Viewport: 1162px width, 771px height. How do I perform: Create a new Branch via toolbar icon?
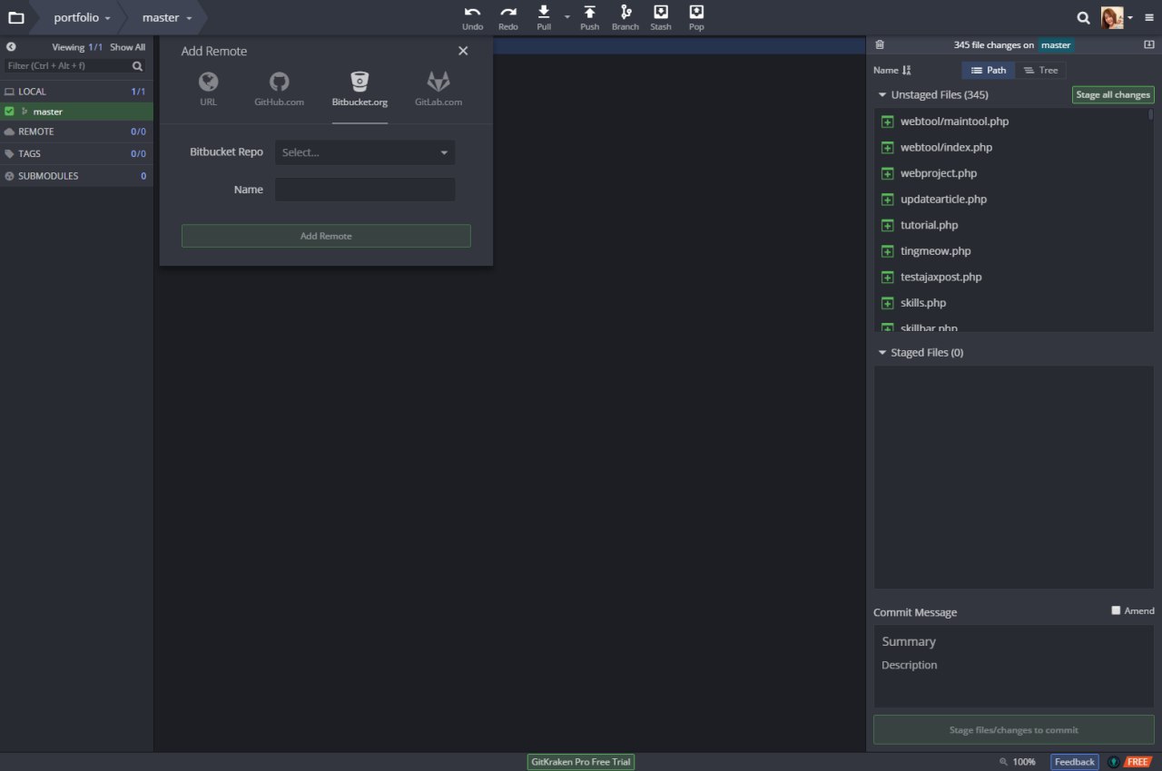(x=625, y=13)
